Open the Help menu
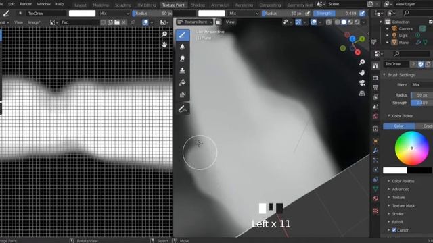Viewport: 433px width, 243px height. 60,4
